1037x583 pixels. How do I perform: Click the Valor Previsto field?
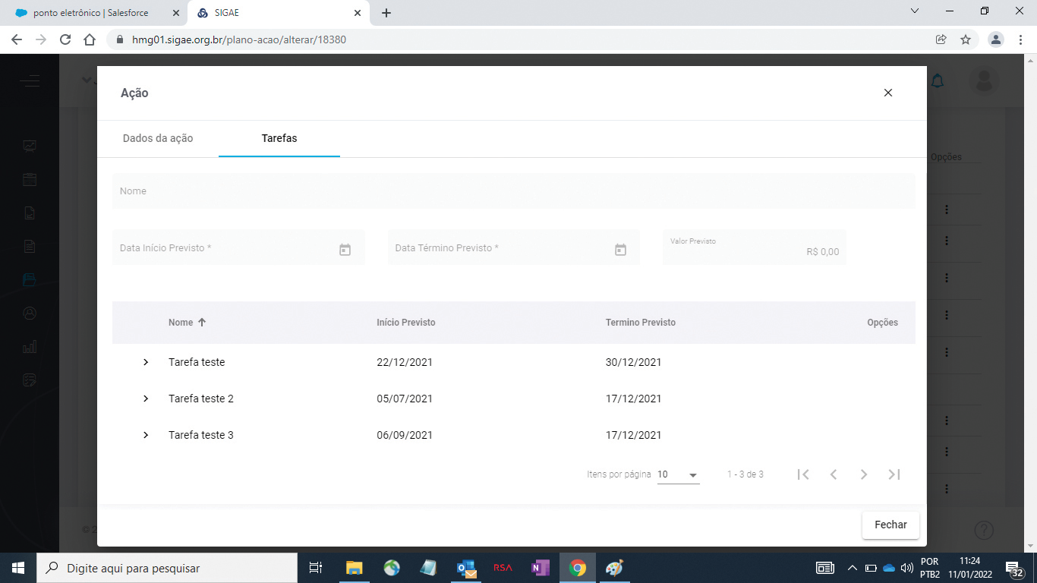coord(755,247)
